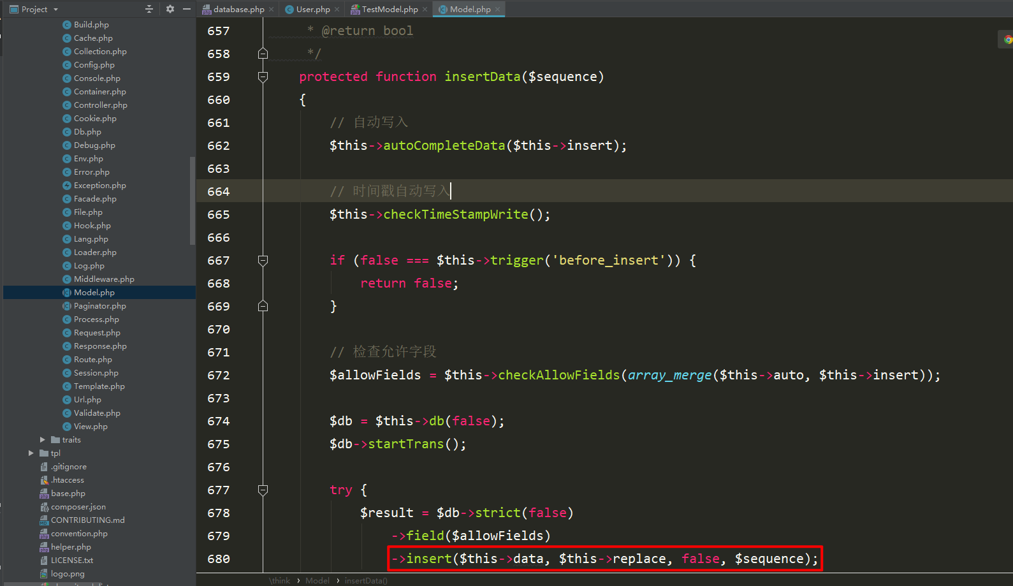Select Container.php file
This screenshot has width=1013, height=586.
click(x=100, y=92)
